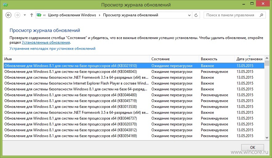The image size is (272, 158).
Task: Click scrollbar up arrow of update list
Action: point(267,58)
